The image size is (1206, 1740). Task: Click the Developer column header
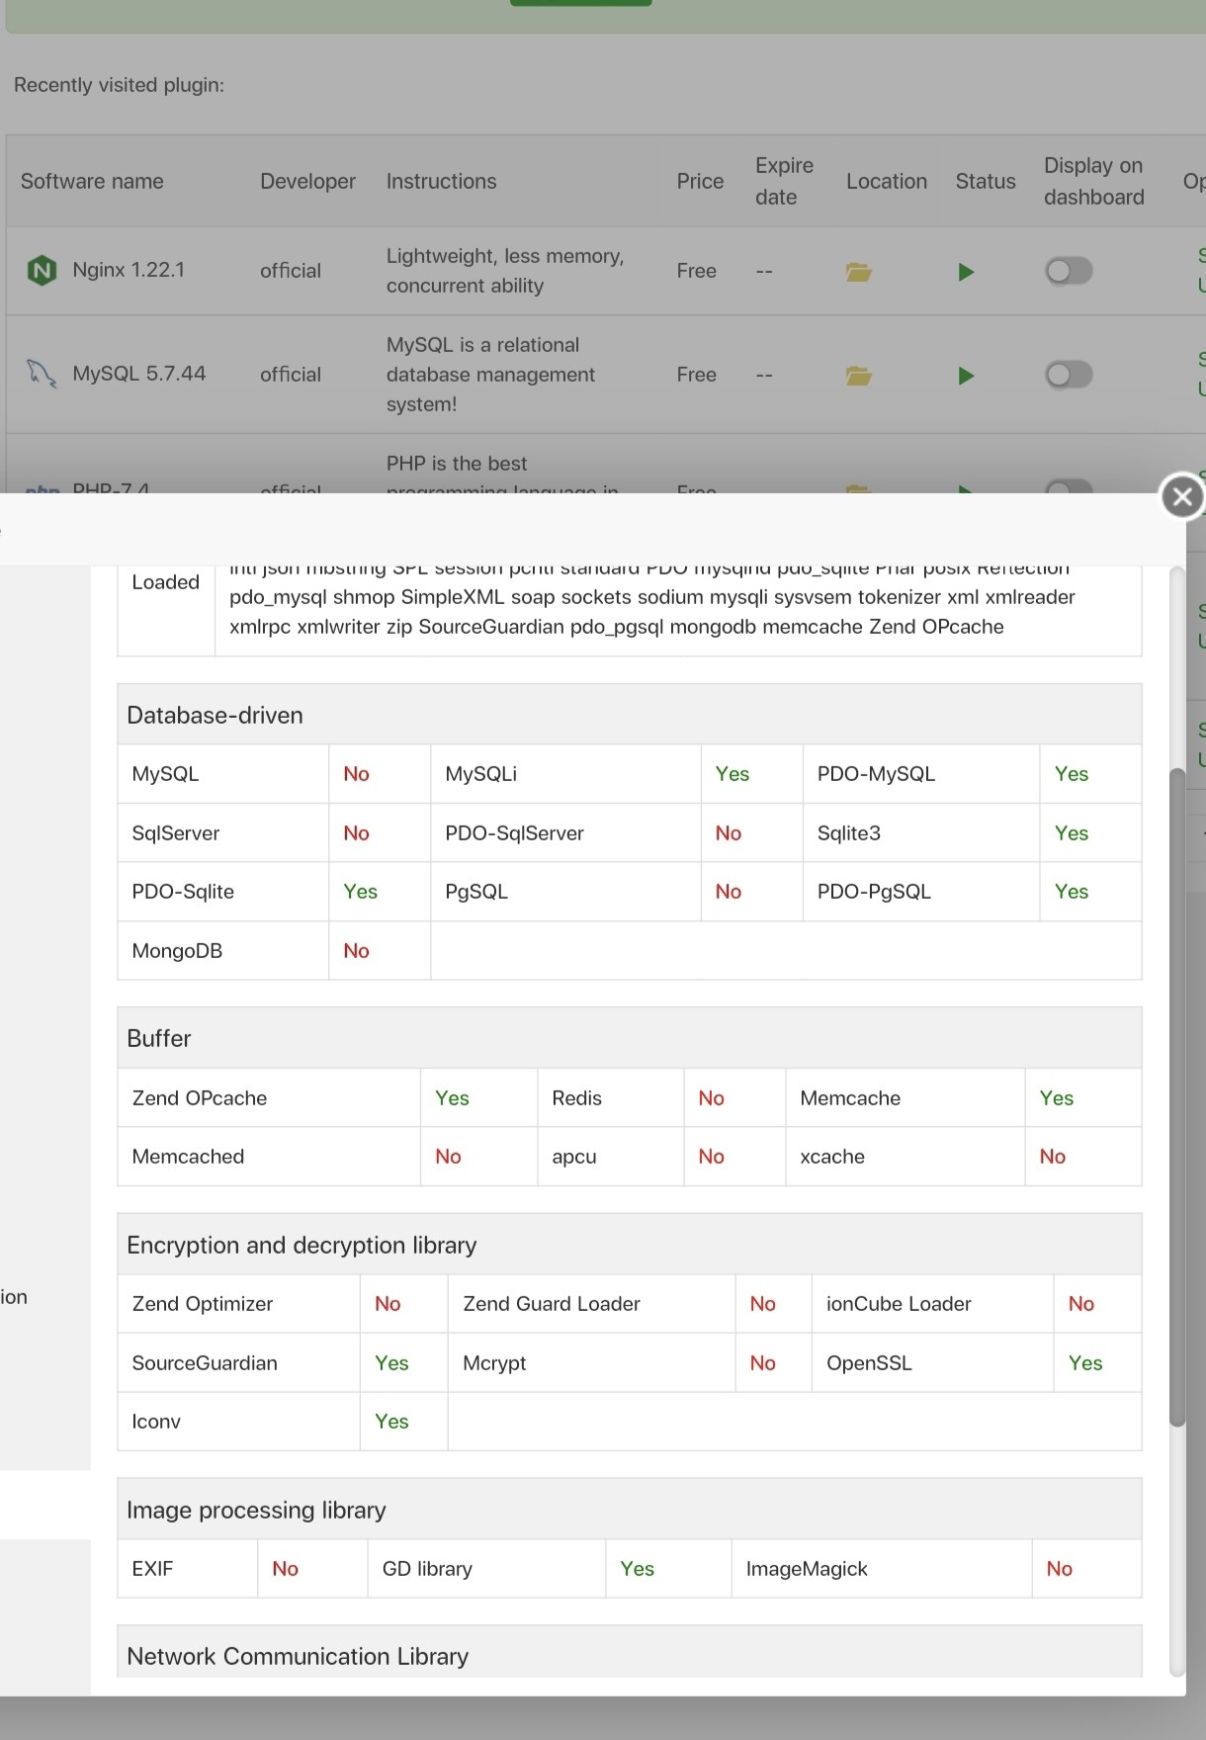(307, 181)
